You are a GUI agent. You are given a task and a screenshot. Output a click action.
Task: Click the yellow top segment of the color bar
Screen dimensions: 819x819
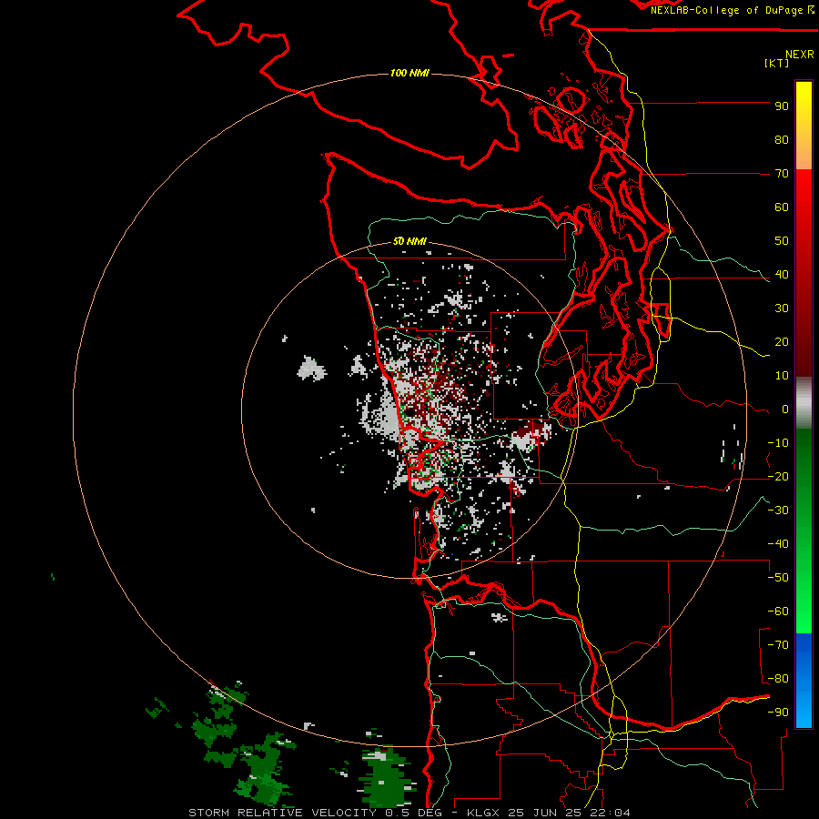(x=804, y=126)
